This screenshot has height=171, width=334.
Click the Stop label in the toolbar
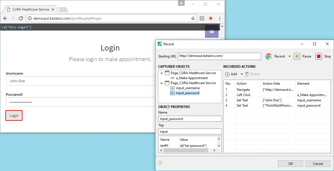[328, 56]
